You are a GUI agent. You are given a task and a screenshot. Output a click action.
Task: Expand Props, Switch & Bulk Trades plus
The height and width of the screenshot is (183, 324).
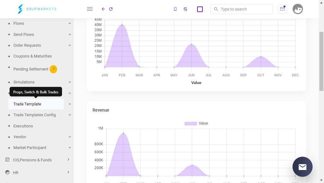point(70,93)
